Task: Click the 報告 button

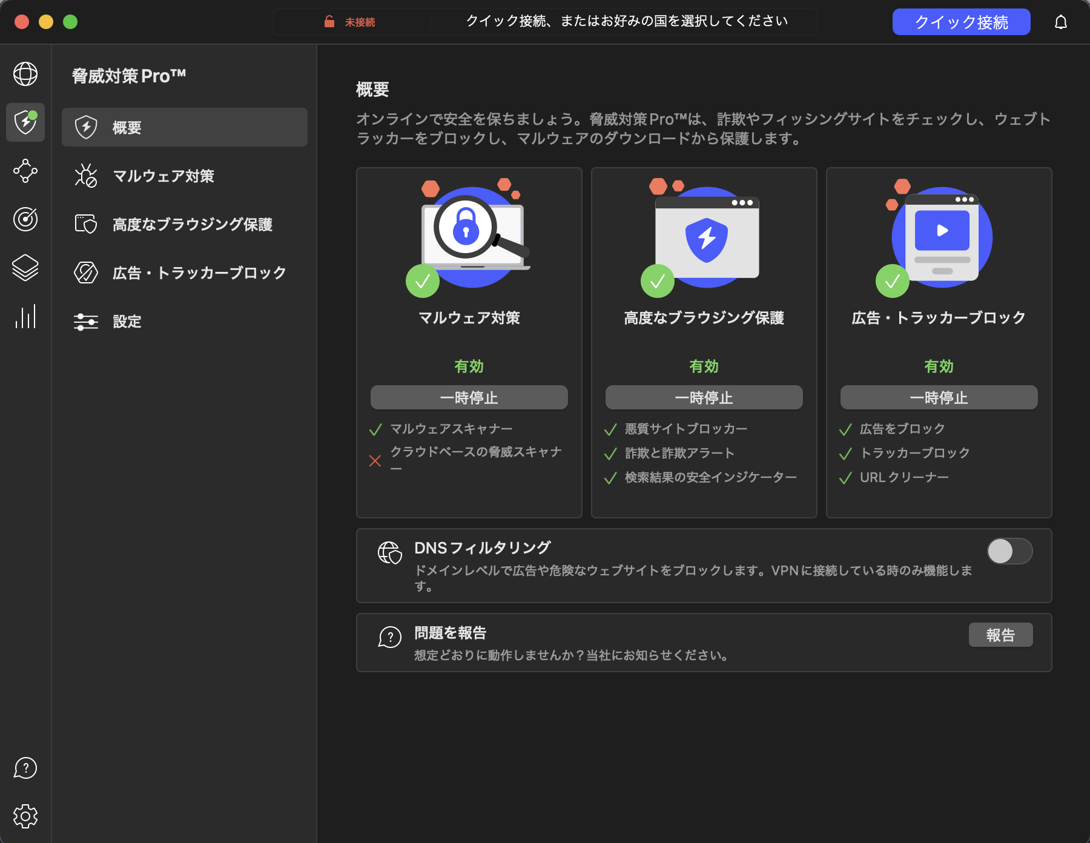Action: click(x=1001, y=635)
